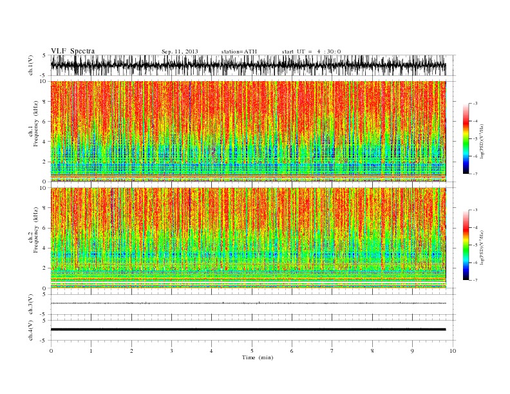Select the date text "Sep. 11, 2013"
510x394 pixels.
tap(180, 52)
